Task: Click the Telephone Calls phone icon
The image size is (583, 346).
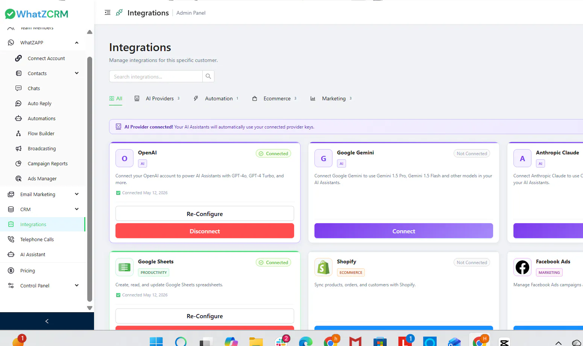Action: tap(11, 239)
